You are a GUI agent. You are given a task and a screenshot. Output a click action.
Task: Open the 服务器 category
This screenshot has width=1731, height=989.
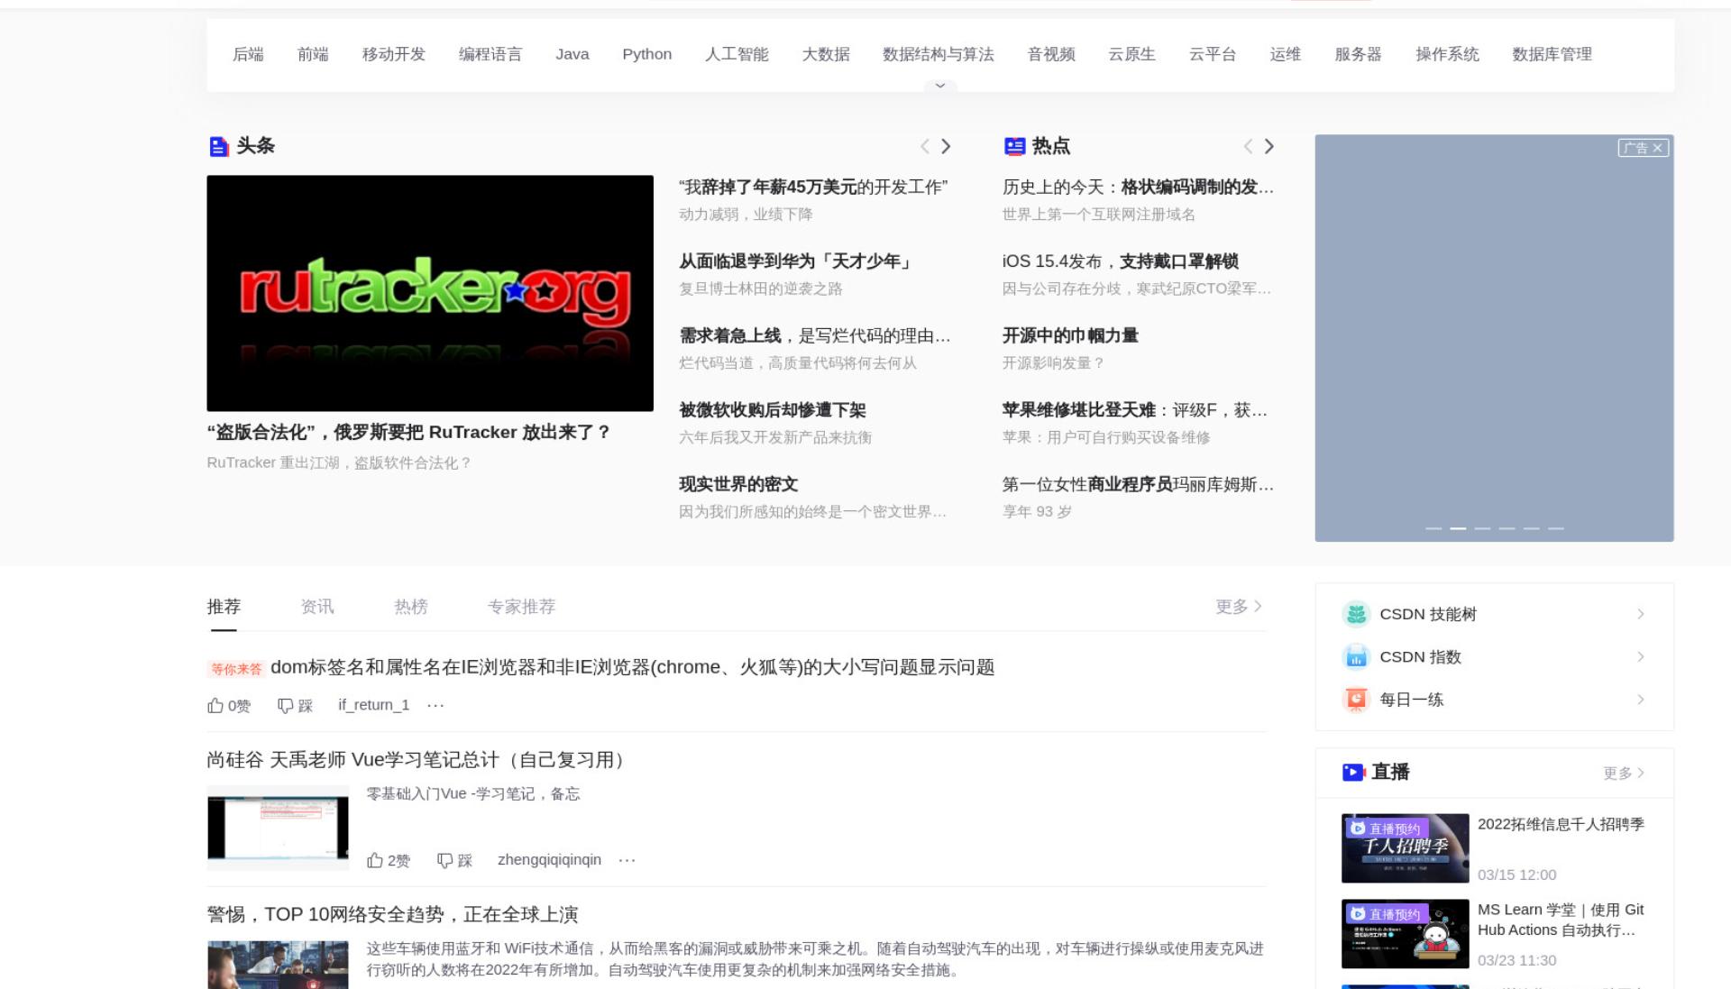click(x=1359, y=54)
